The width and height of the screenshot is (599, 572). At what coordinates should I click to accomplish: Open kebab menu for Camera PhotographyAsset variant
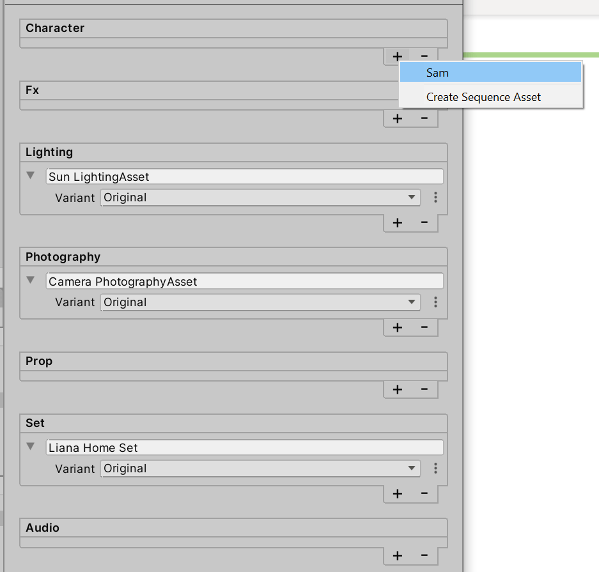(435, 302)
